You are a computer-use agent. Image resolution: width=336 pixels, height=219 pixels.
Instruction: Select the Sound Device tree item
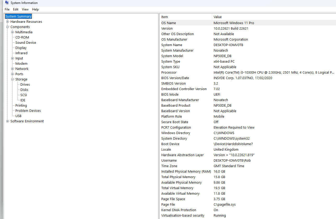[26, 43]
